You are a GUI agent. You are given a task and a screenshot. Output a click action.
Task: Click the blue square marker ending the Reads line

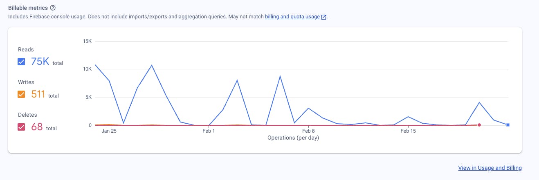(x=508, y=125)
